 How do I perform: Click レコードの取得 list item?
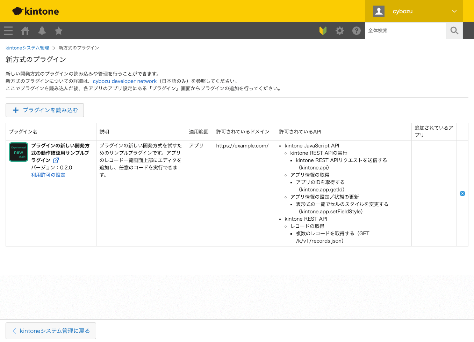[307, 226]
